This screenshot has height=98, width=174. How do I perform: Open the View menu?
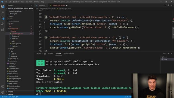coord(22,2)
